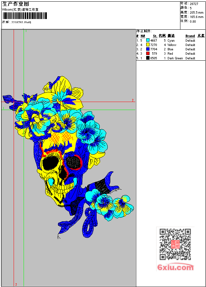Open the 6xiu.com watermark link
206x287 pixels.
(x=175, y=267)
